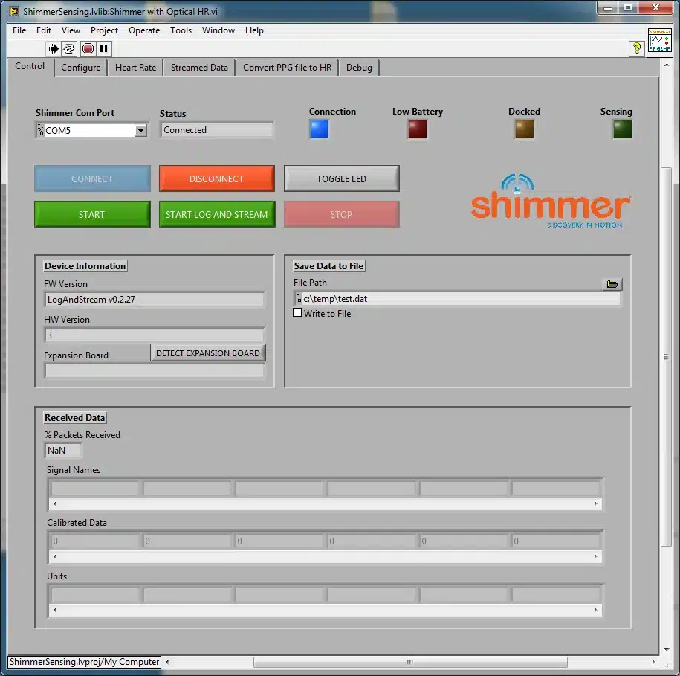The width and height of the screenshot is (680, 676).
Task: Click the orange DISCONNECT button
Action: pyautogui.click(x=217, y=178)
